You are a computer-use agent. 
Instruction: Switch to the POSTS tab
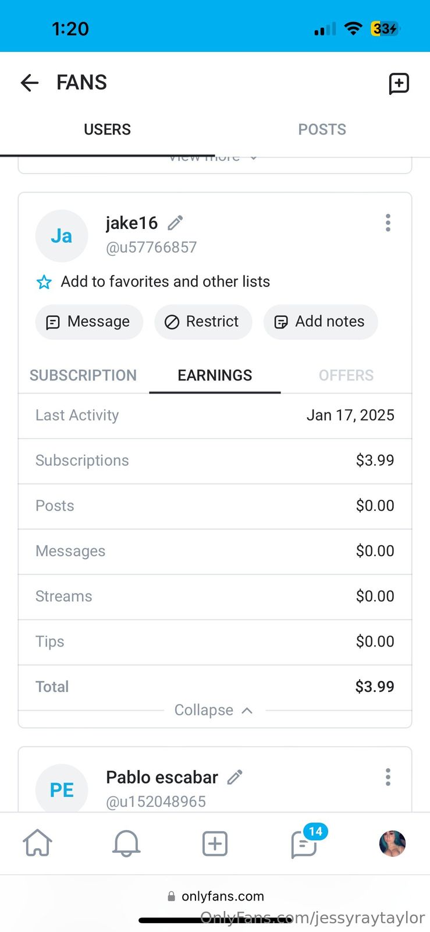tap(322, 129)
